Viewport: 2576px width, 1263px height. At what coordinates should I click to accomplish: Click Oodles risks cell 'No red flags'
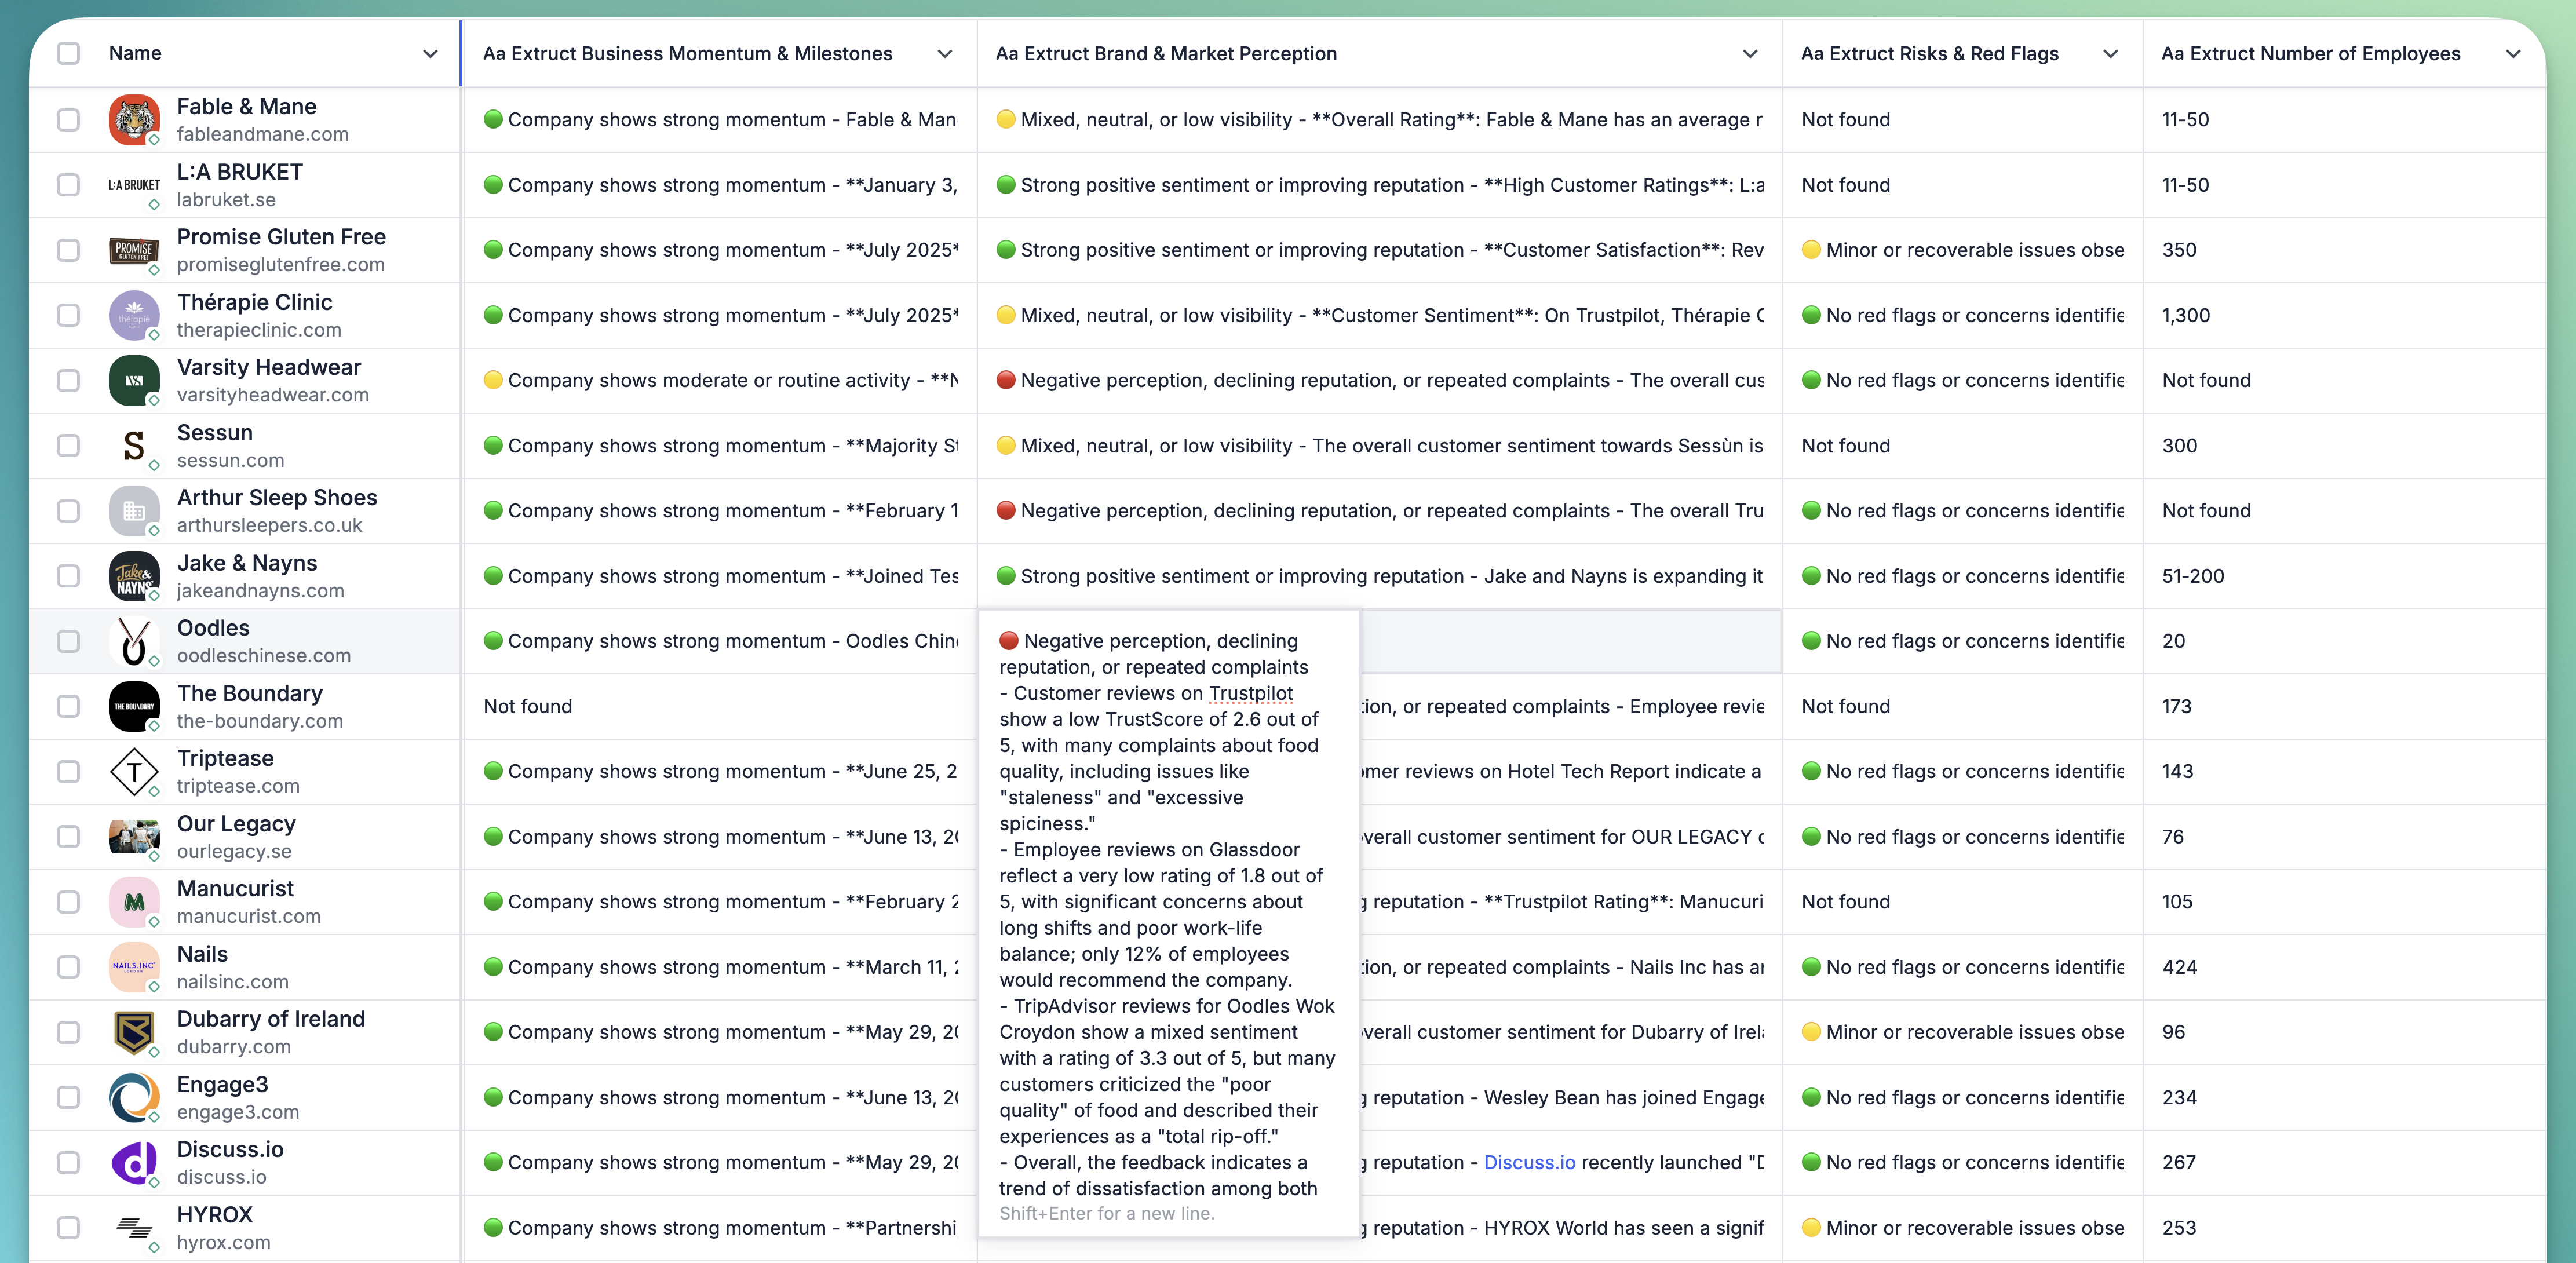[1962, 641]
